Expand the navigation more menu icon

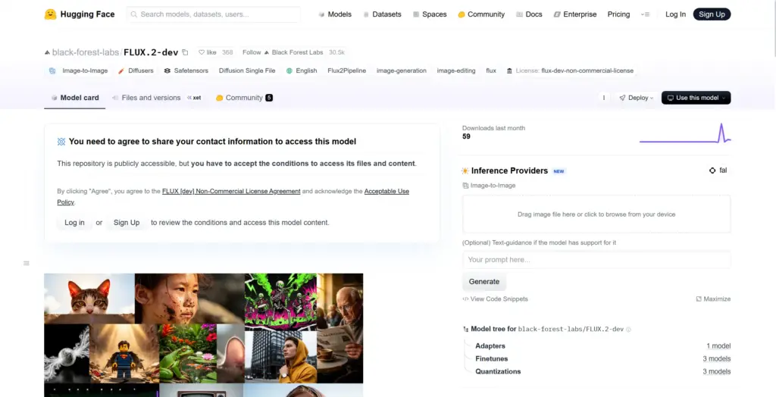pos(646,14)
